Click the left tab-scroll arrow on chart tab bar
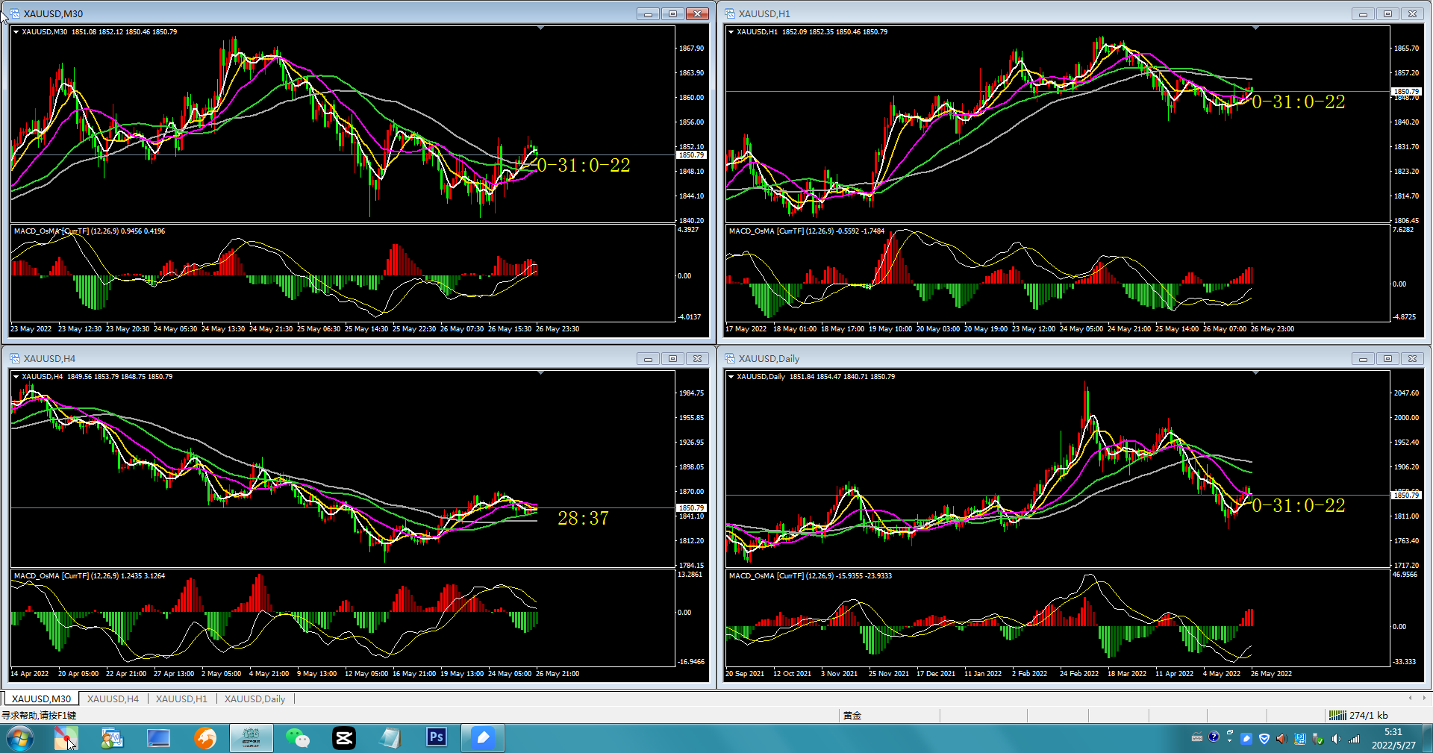1433x753 pixels. (1410, 699)
